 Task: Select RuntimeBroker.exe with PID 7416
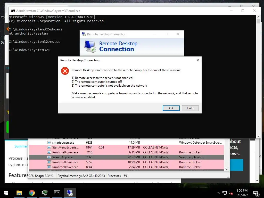(126, 152)
